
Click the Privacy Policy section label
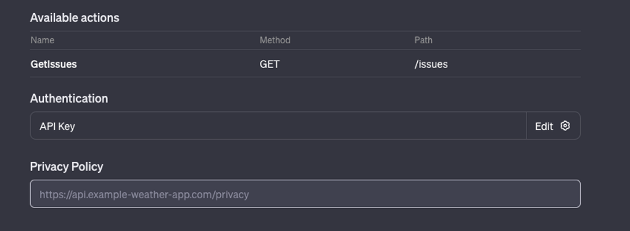coord(67,167)
